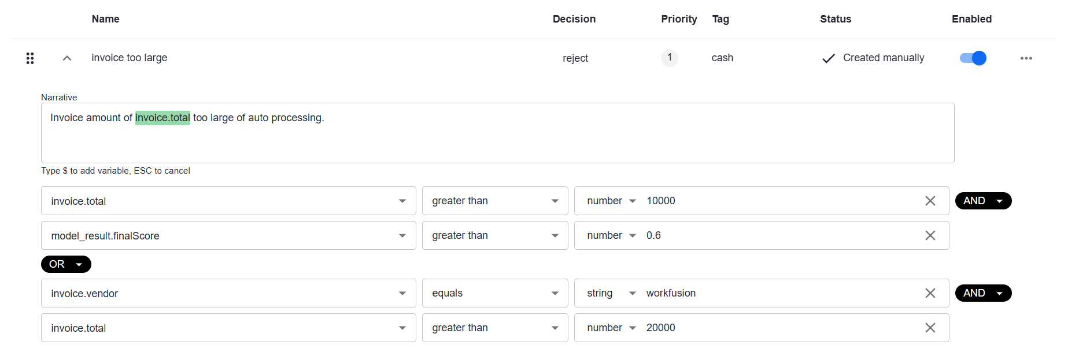This screenshot has height=360, width=1068.
Task: Change the first AND operator dropdown
Action: click(983, 201)
